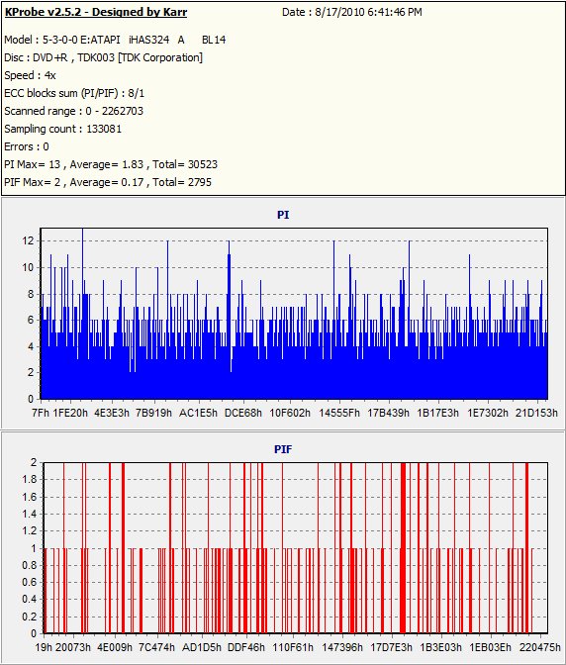Screen dimensions: 566x665
Task: Click the 1.4 label on PIF axis
Action: [x=30, y=514]
